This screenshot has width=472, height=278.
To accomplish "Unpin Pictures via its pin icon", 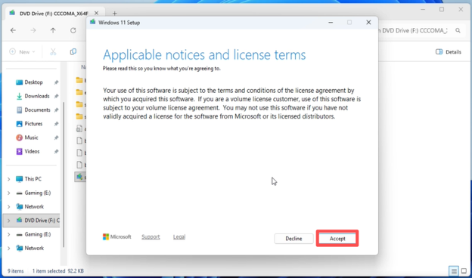I will click(56, 124).
